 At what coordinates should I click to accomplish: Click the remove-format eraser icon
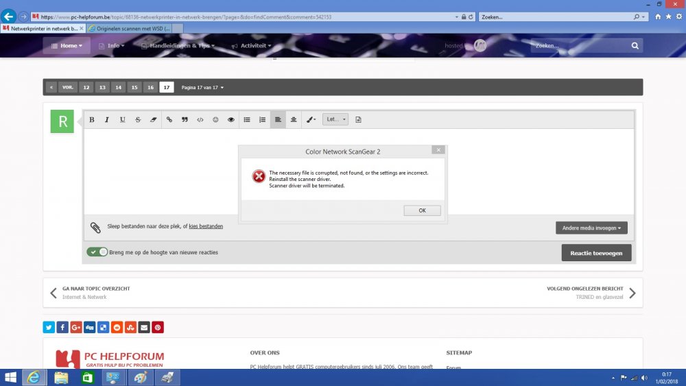coord(153,120)
